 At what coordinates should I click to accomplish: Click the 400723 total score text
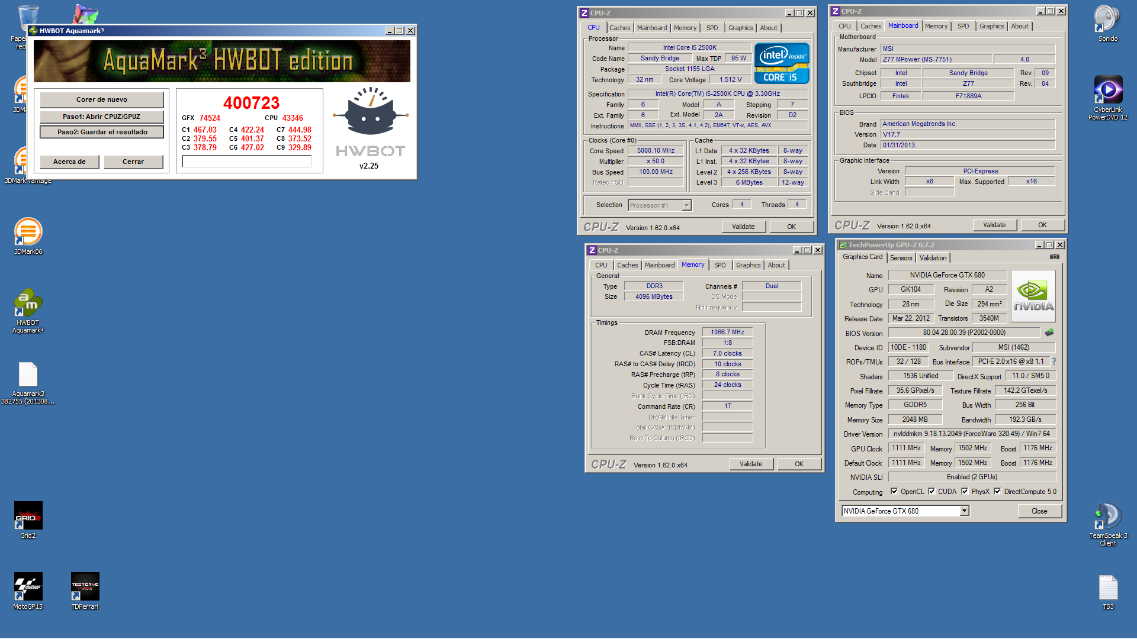pos(251,103)
